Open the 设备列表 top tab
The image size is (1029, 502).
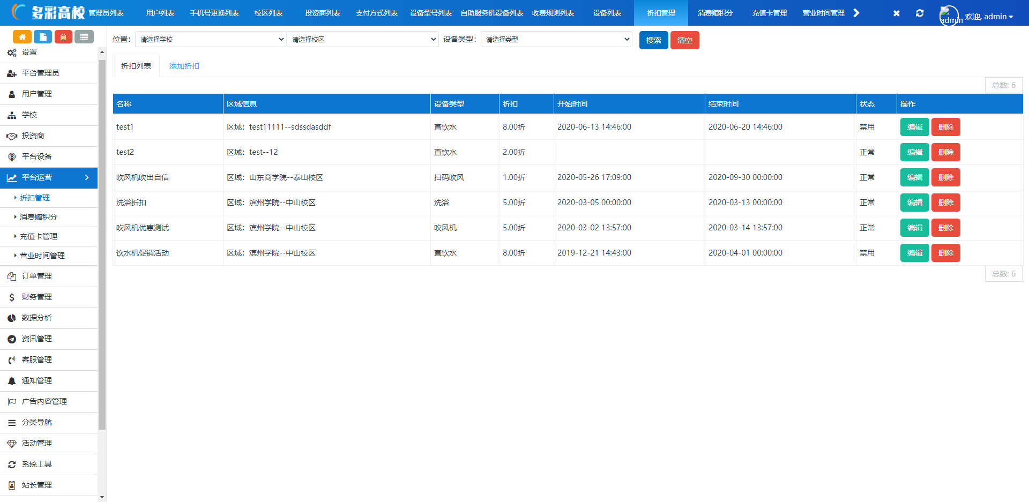pyautogui.click(x=607, y=13)
